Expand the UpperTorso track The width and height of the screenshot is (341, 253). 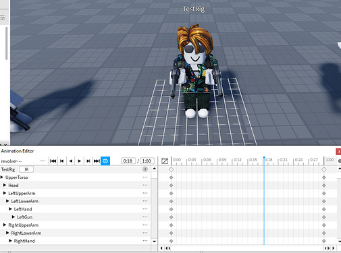(x=2, y=177)
